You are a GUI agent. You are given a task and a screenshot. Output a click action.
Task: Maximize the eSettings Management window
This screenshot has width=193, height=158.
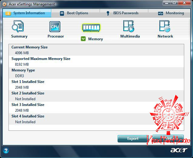pyautogui.click(x=174, y=3)
